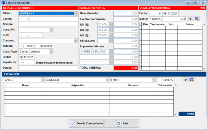The image size is (208, 130).
Task: Click the Salir button
Action: [x=122, y=123]
